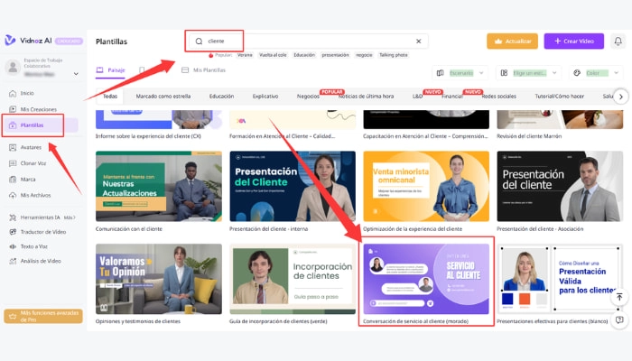Screen dimensions: 632x361
Task: Select the Tutorial/Cómo hacer category
Action: [559, 97]
